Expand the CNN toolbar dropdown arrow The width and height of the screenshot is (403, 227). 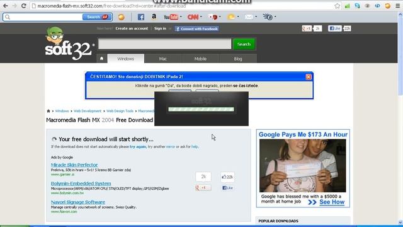tap(201, 17)
